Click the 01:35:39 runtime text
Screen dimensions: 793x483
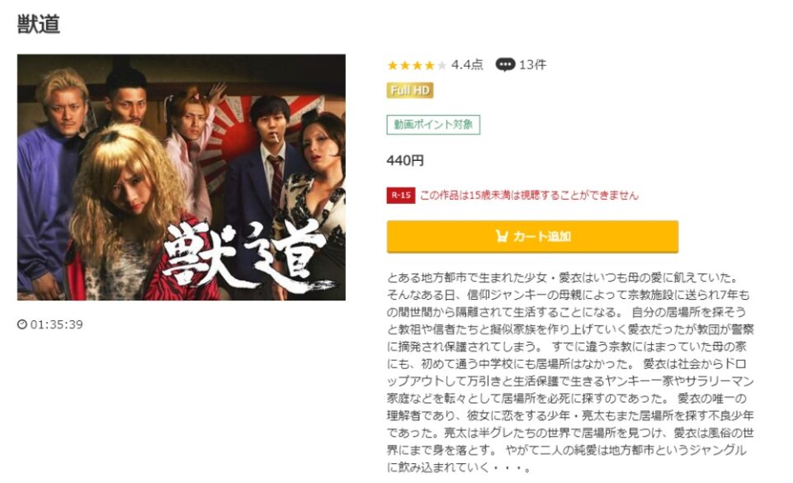tap(57, 324)
